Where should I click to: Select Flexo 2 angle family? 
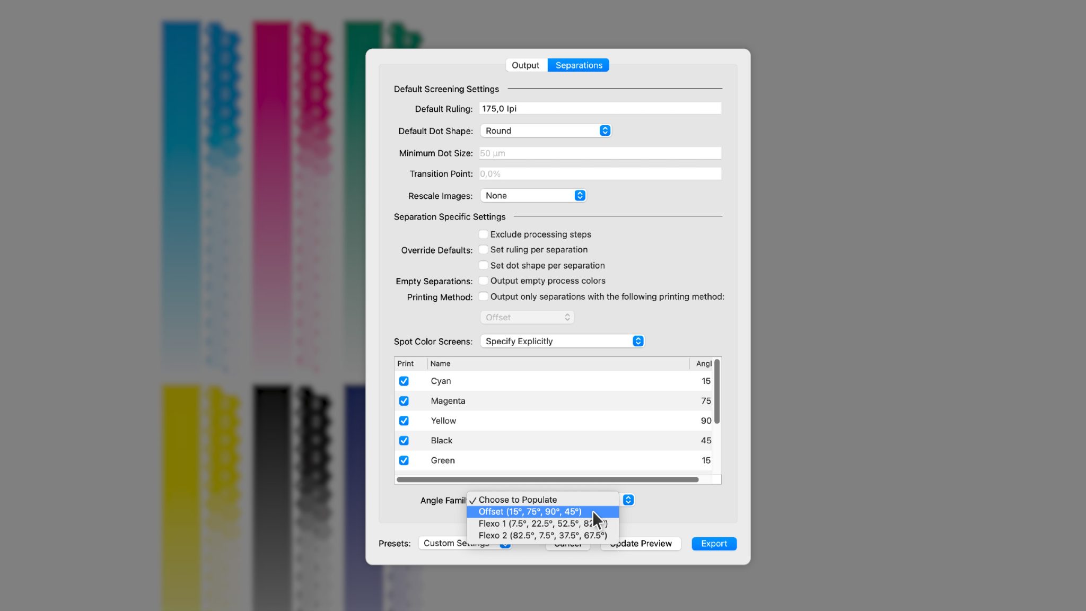point(542,536)
